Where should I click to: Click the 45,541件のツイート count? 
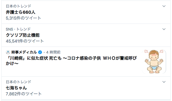coord(25,41)
